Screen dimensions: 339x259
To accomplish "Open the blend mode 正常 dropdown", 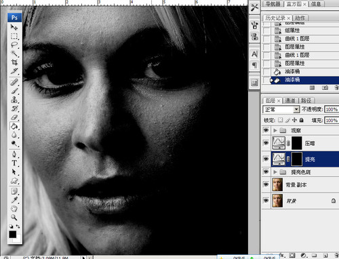I will 281,110.
